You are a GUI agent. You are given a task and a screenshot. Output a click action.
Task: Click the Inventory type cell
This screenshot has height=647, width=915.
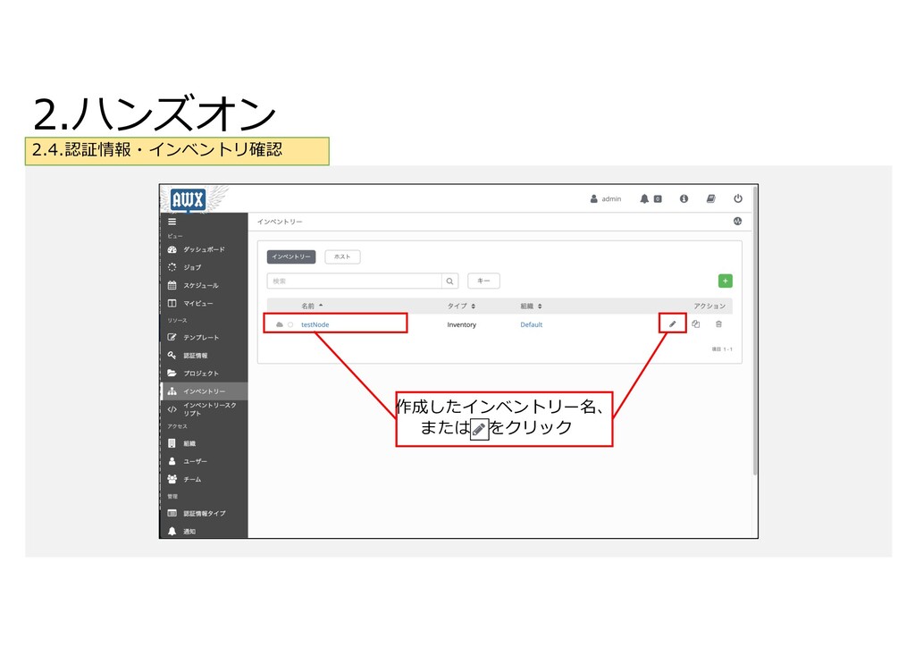[x=462, y=324]
